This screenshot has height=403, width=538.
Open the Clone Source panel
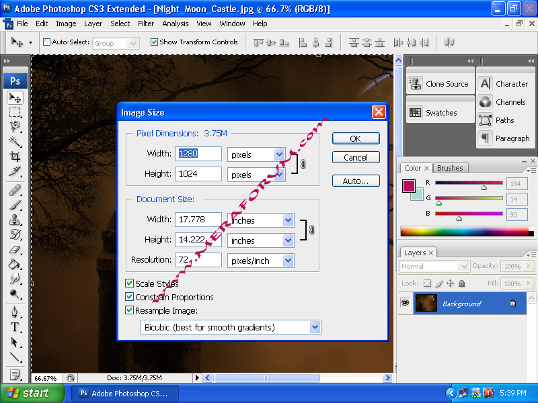click(439, 84)
